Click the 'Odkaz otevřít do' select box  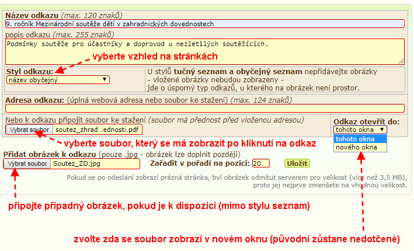click(x=360, y=130)
